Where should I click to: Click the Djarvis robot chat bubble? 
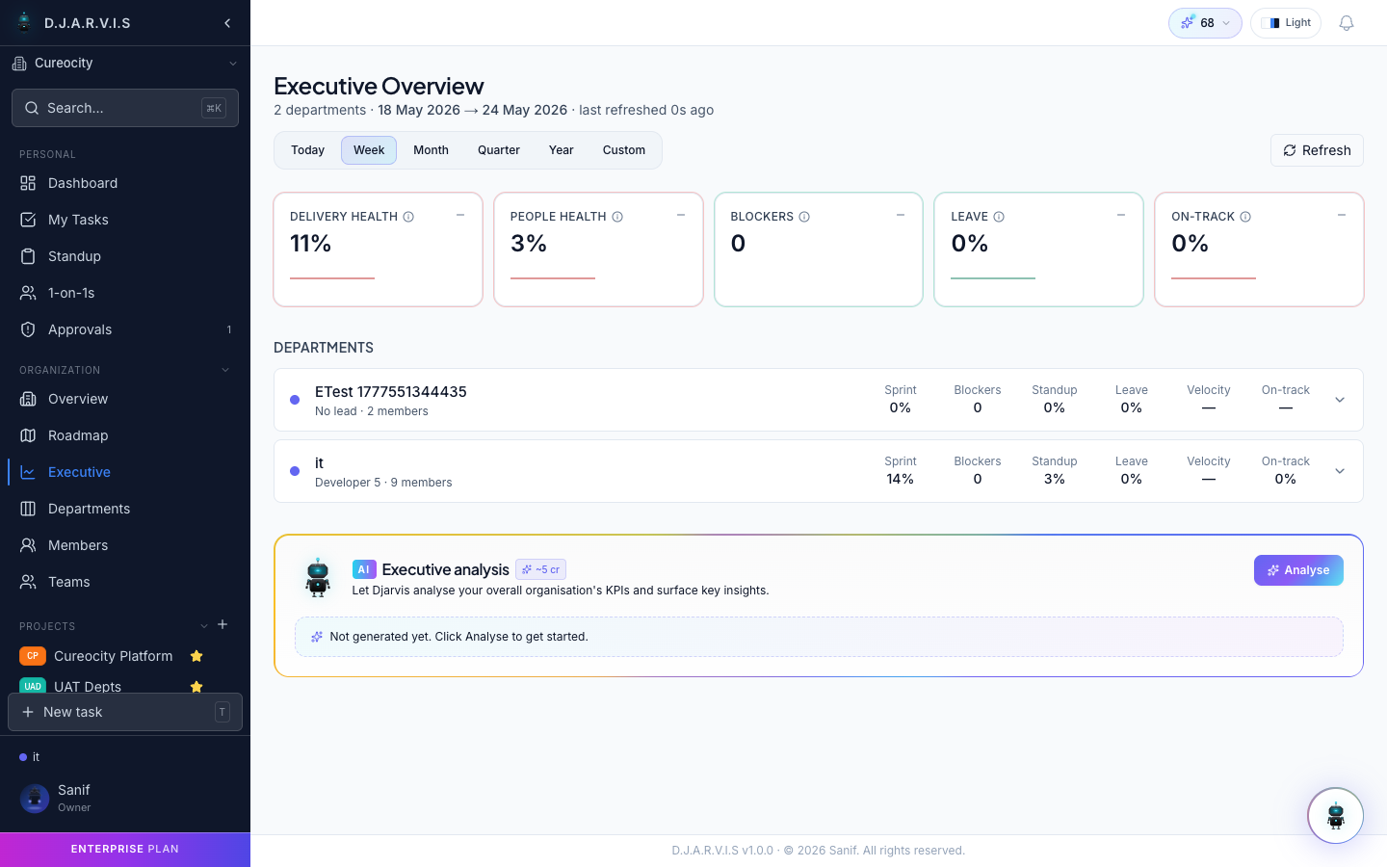click(x=1335, y=816)
